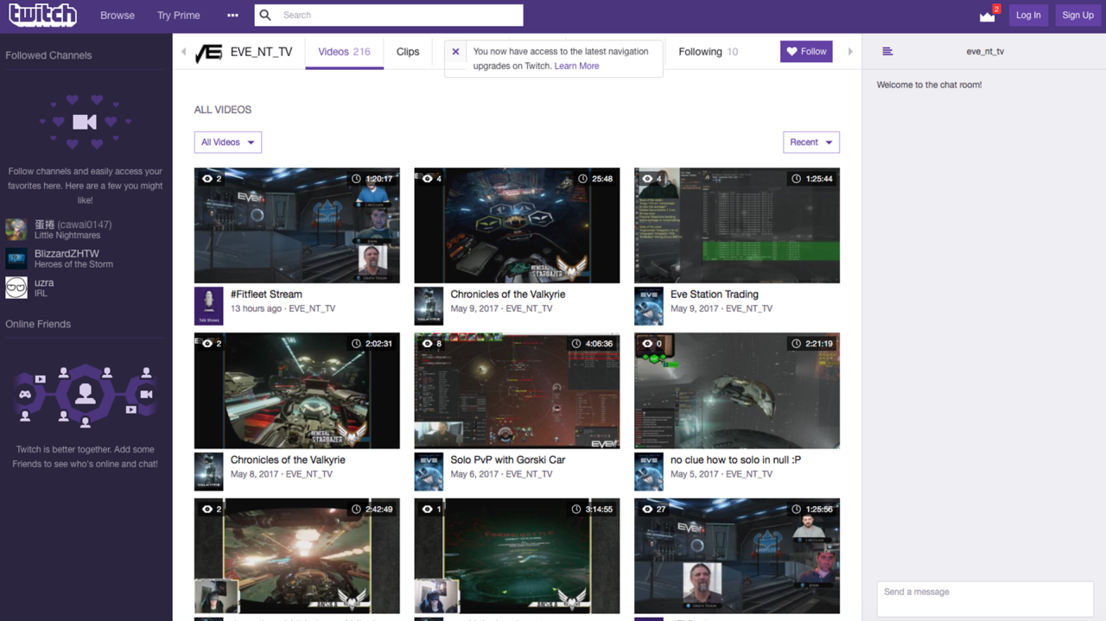Click the eve_nt_tv chat room header

(985, 52)
